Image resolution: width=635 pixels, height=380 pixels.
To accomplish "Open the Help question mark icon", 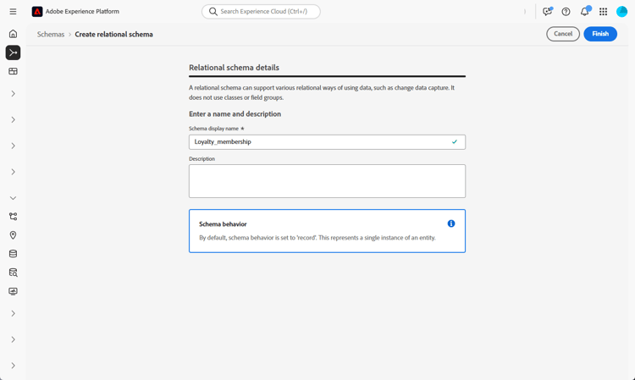I will [x=566, y=12].
